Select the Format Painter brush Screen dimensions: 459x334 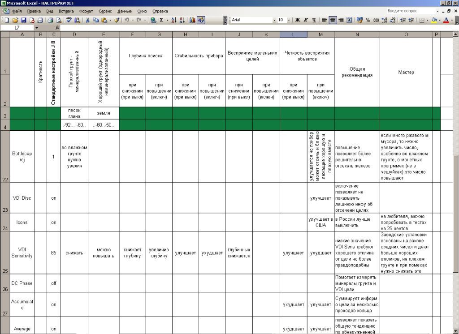pos(117,20)
